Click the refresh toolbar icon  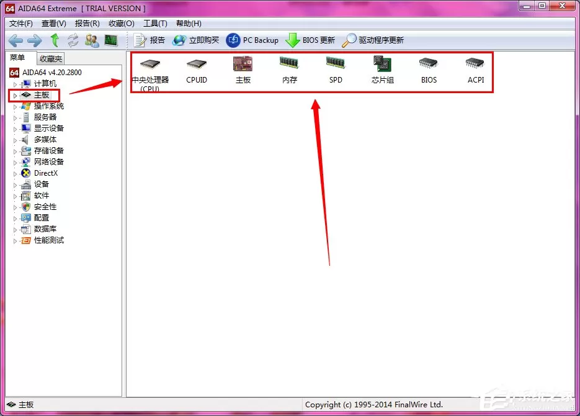pos(73,40)
